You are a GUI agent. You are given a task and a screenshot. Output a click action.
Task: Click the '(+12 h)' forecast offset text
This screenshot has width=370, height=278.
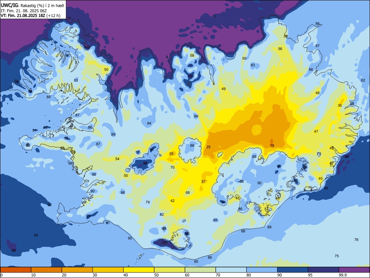click(x=53, y=16)
